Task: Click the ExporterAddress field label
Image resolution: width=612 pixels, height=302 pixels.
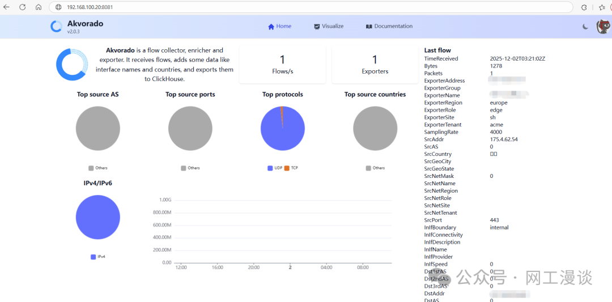Action: (445, 81)
